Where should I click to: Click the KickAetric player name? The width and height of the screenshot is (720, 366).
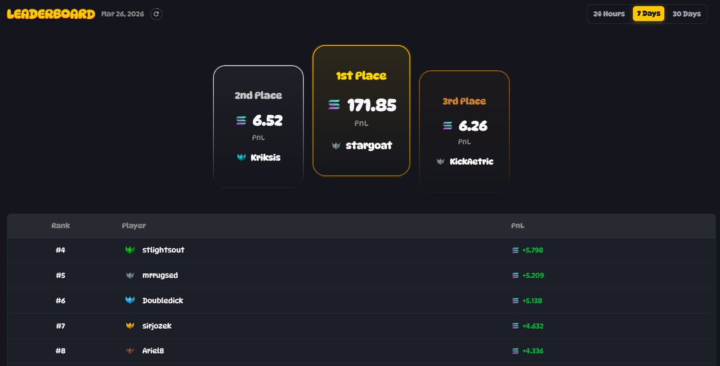point(471,162)
